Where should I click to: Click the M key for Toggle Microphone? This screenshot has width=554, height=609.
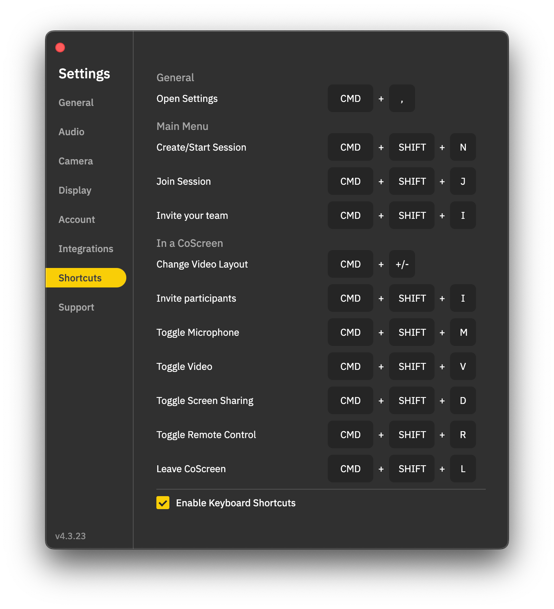(x=463, y=332)
